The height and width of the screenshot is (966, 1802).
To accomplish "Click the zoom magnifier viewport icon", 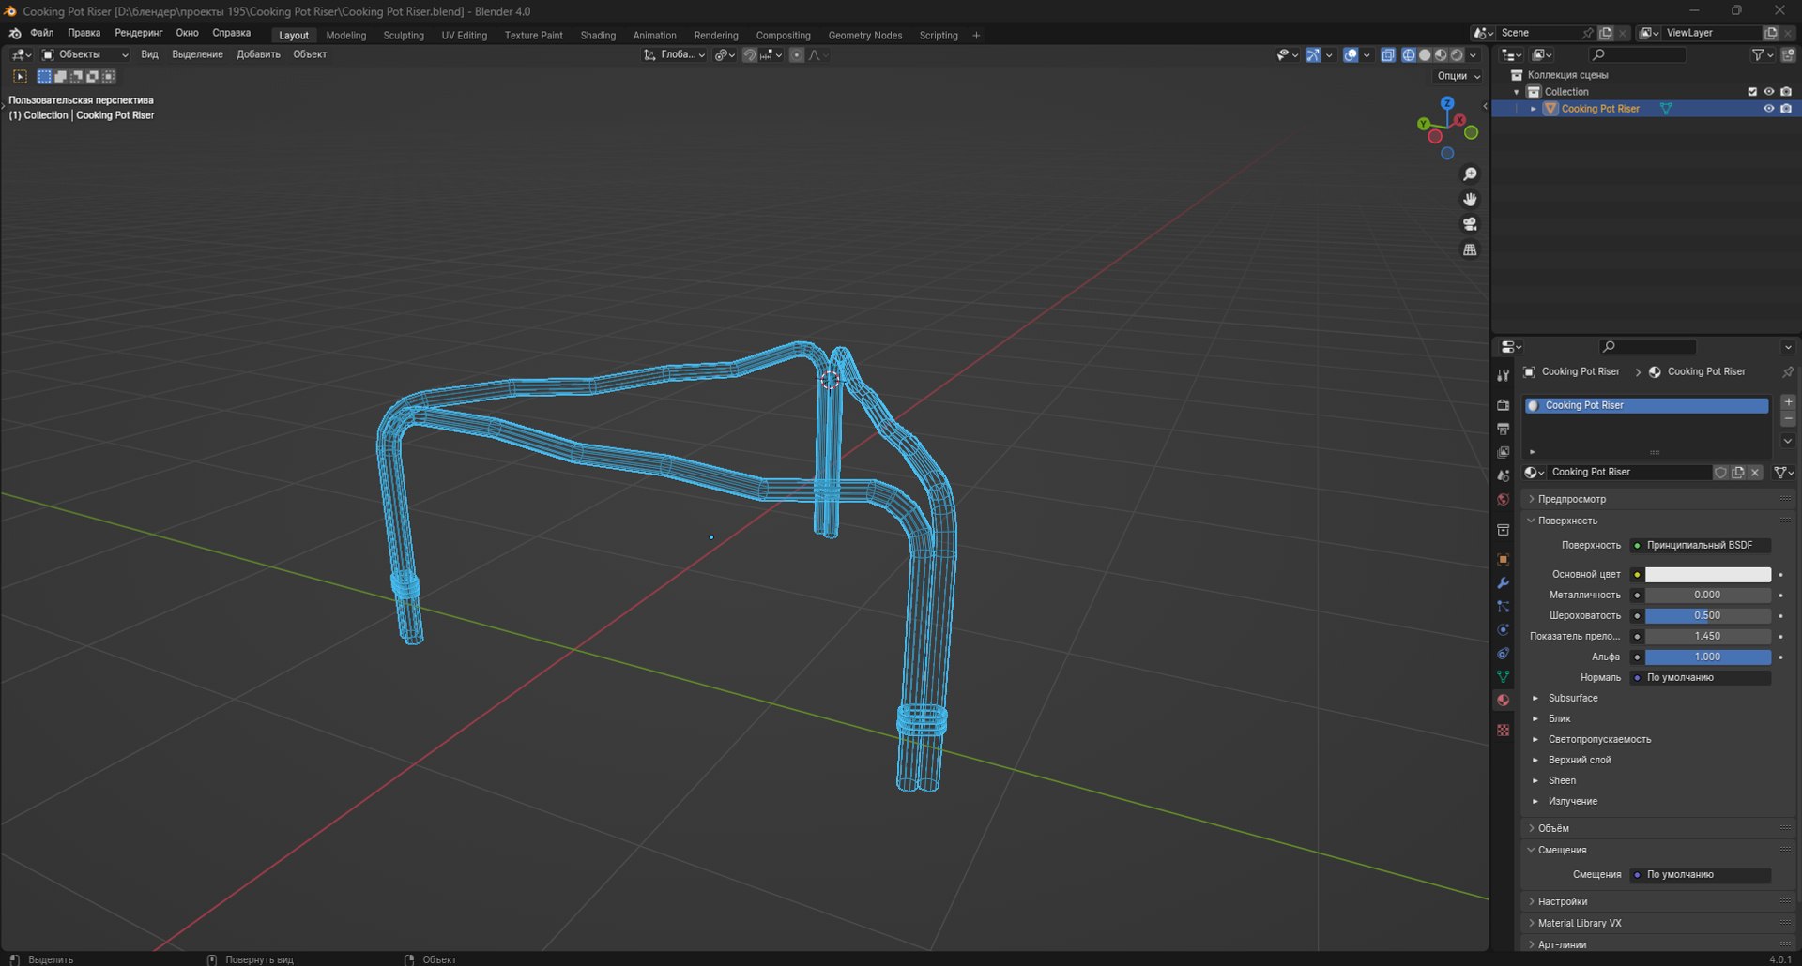I will click(x=1470, y=174).
